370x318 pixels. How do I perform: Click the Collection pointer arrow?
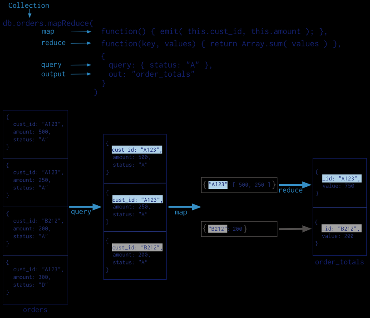click(29, 14)
